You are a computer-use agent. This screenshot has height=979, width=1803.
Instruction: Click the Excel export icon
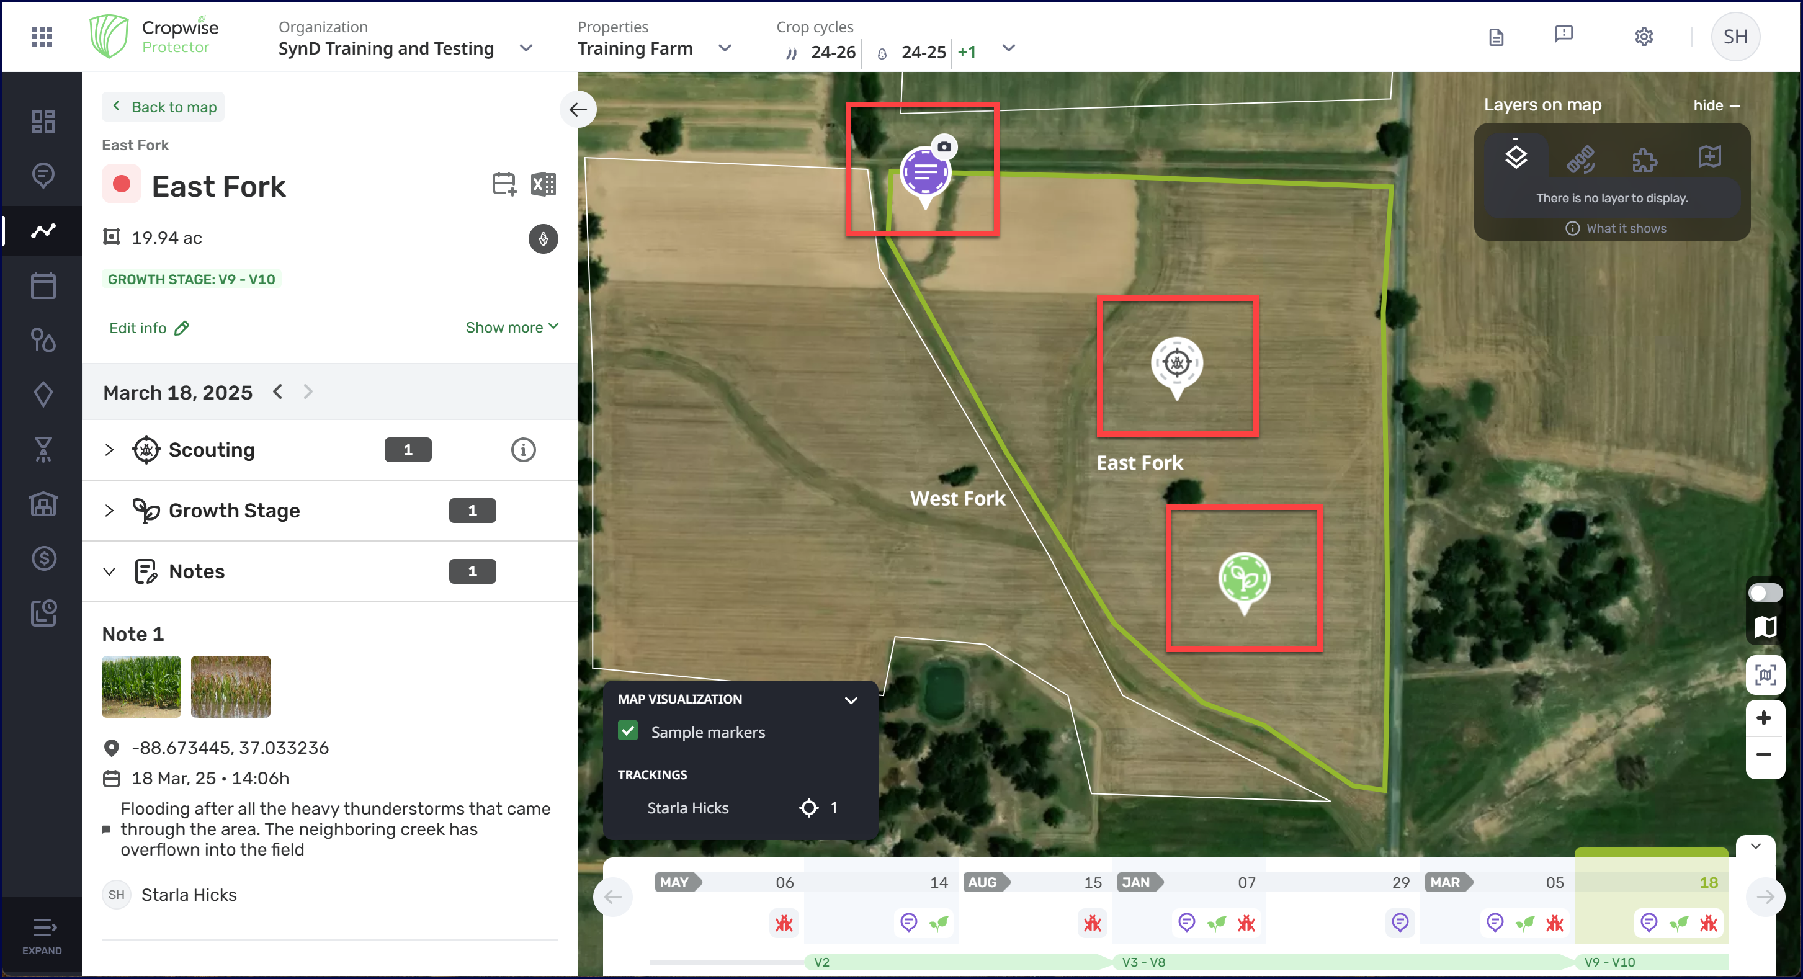(543, 185)
